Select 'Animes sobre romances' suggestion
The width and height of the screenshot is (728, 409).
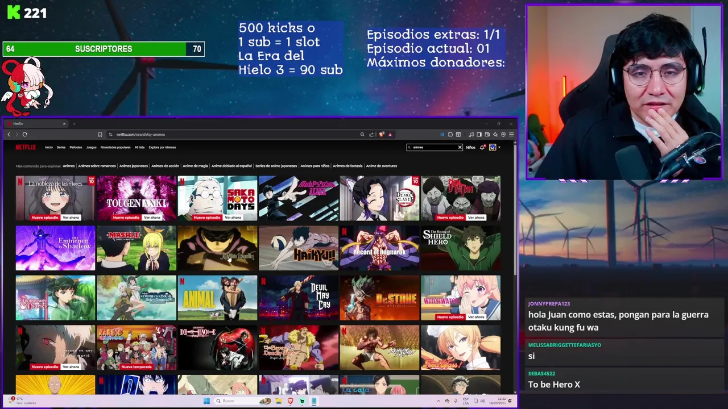tap(97, 166)
